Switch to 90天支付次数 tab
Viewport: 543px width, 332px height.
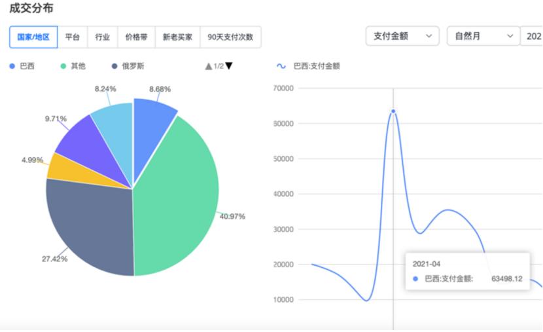(x=230, y=37)
